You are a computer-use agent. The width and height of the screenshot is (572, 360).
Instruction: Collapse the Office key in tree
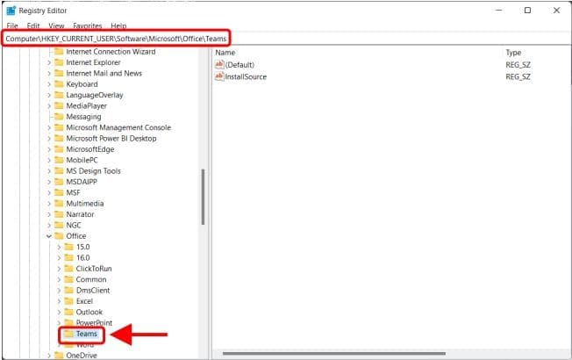(48, 236)
